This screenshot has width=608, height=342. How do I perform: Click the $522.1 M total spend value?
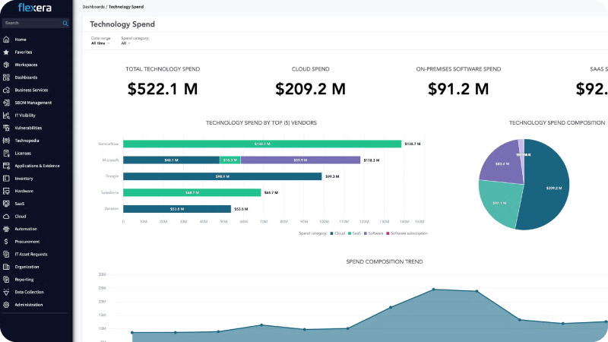[163, 89]
